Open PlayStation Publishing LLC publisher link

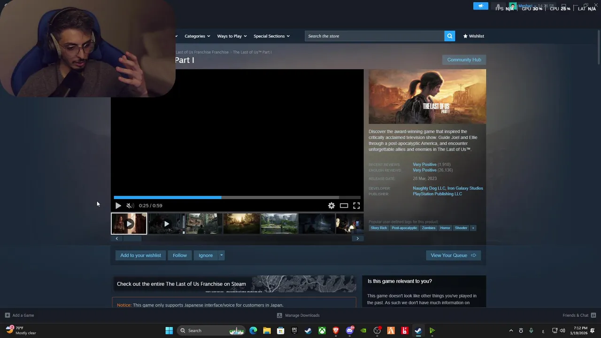(x=437, y=194)
